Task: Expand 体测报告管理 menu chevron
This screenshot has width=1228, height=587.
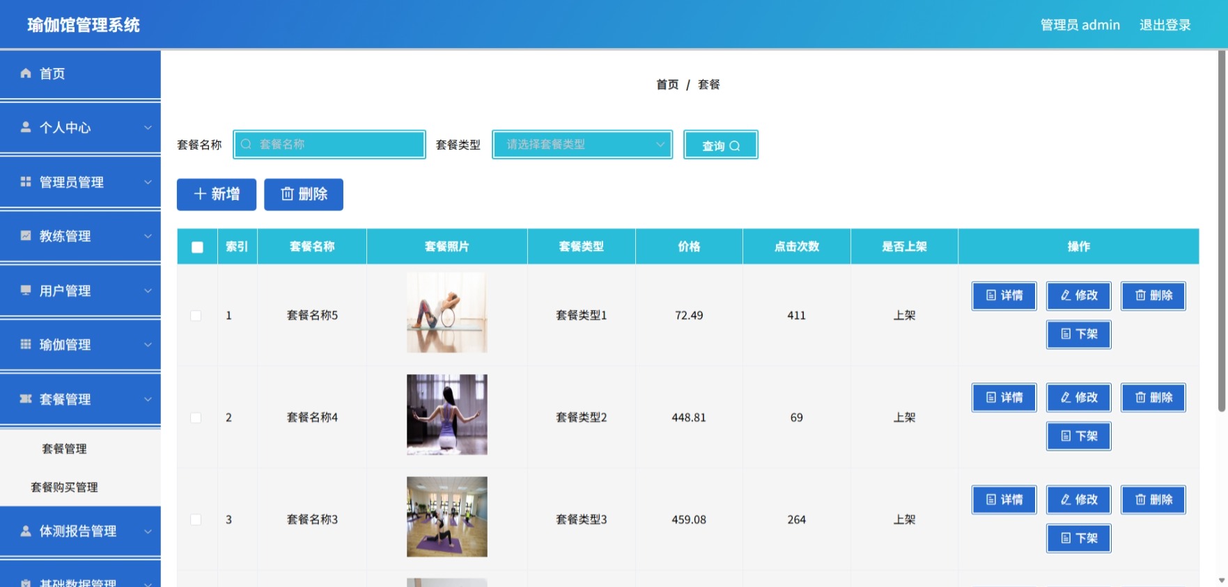Action: click(x=148, y=531)
